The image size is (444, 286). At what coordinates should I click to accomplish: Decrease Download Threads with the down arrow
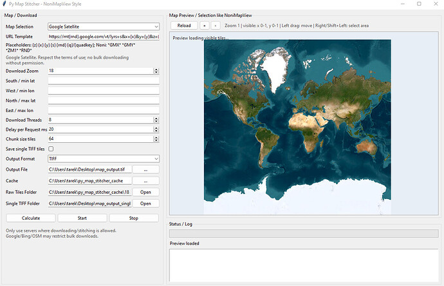click(156, 121)
